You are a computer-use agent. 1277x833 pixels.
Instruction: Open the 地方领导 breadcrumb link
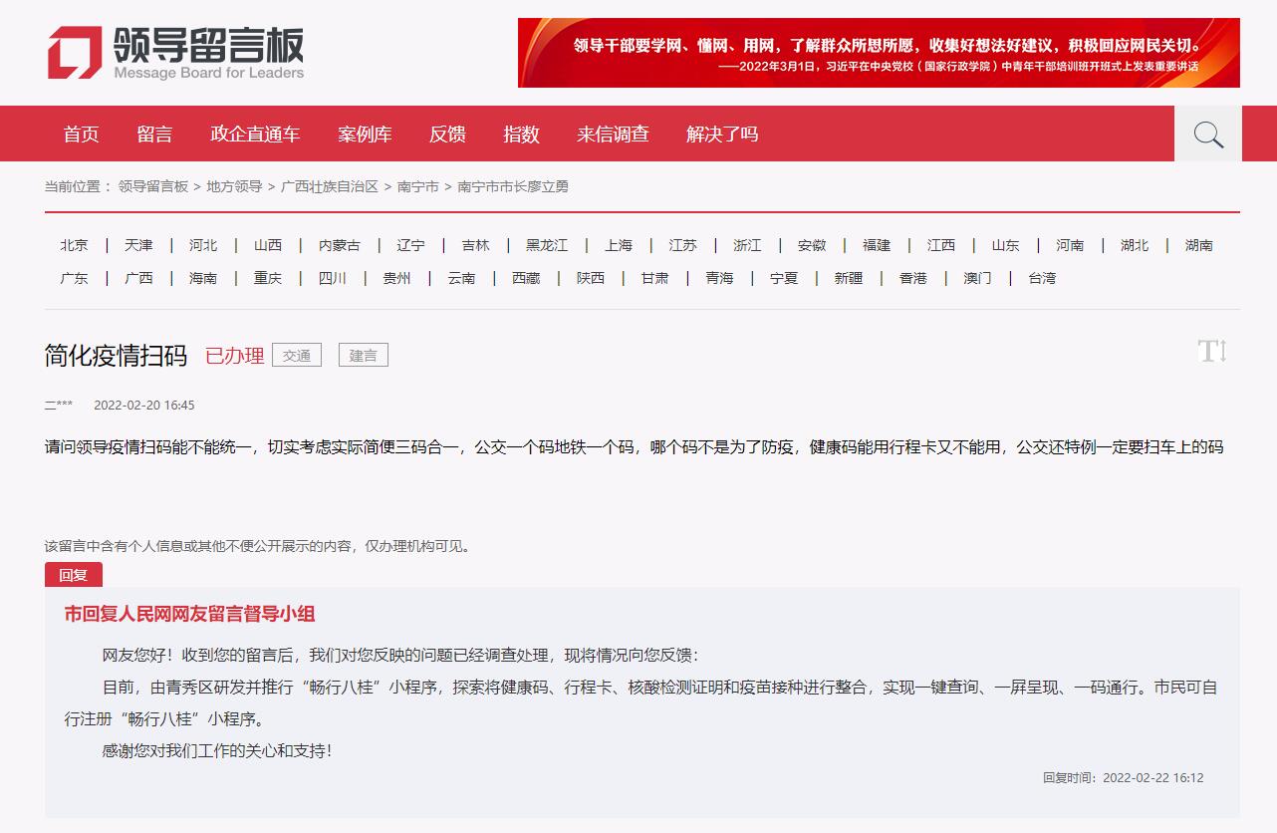(x=234, y=186)
